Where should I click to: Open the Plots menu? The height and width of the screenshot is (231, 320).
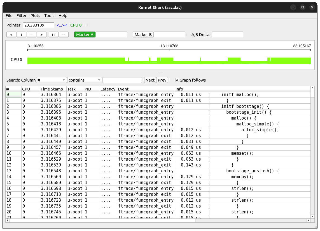click(35, 16)
